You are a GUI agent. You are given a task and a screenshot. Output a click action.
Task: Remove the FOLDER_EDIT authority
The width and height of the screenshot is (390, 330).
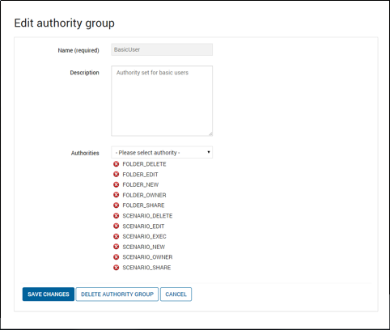tap(116, 175)
